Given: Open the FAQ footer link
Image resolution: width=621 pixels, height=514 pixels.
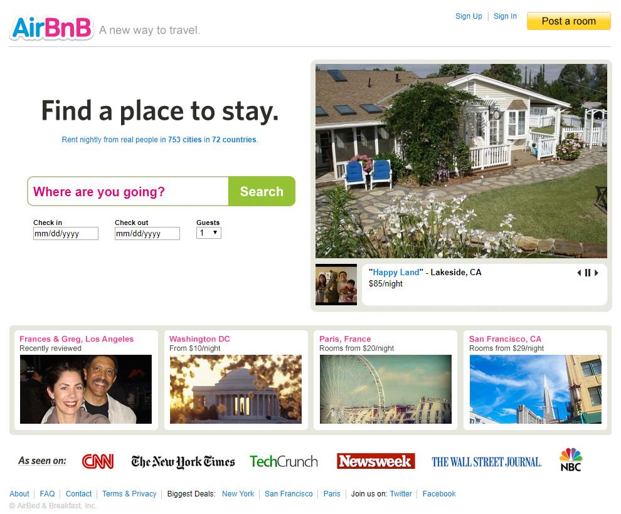Looking at the screenshot, I should pos(47,494).
